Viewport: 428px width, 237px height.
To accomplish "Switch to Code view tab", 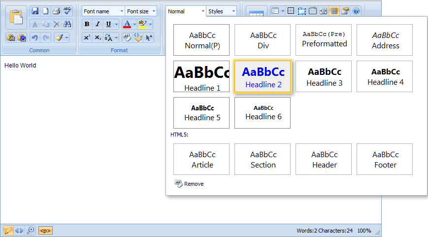I will pyautogui.click(x=19, y=230).
